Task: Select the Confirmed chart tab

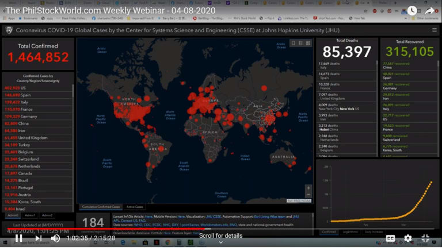Action: [329, 232]
